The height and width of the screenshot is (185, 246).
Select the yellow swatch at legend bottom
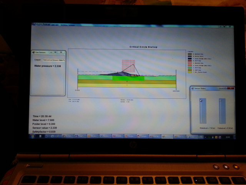coord(189,72)
